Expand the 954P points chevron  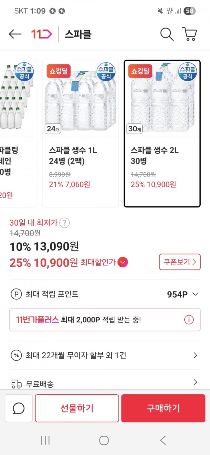[x=195, y=294]
